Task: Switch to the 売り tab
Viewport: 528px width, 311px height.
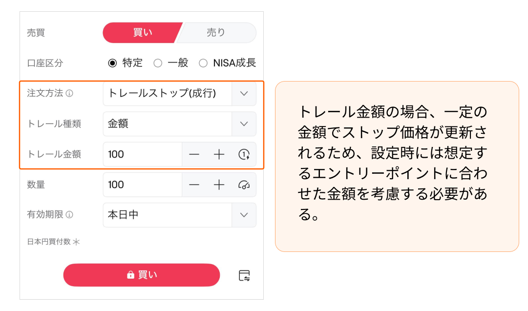Action: pyautogui.click(x=216, y=33)
